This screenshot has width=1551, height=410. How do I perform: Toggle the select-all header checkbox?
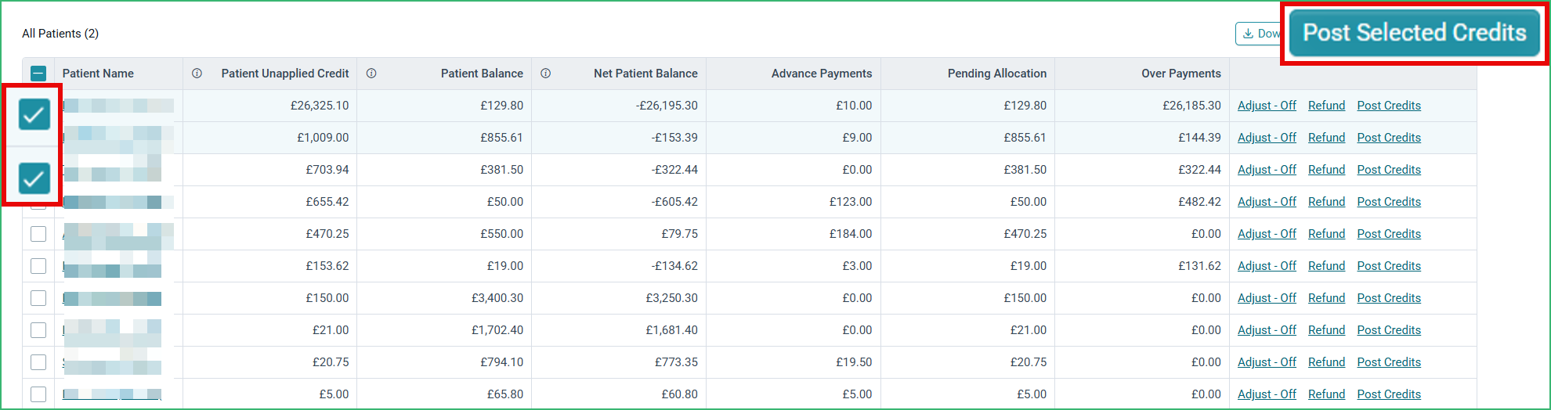[x=38, y=74]
